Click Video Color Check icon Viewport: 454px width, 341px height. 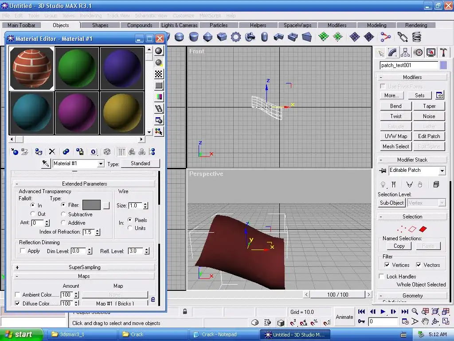(x=159, y=97)
